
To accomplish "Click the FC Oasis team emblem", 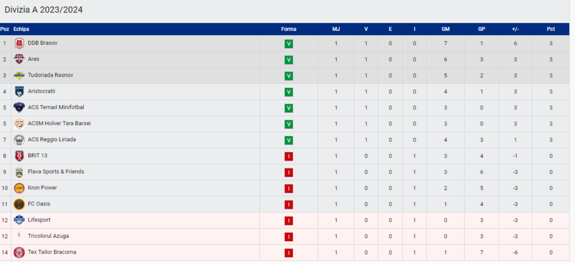I will pos(19,204).
